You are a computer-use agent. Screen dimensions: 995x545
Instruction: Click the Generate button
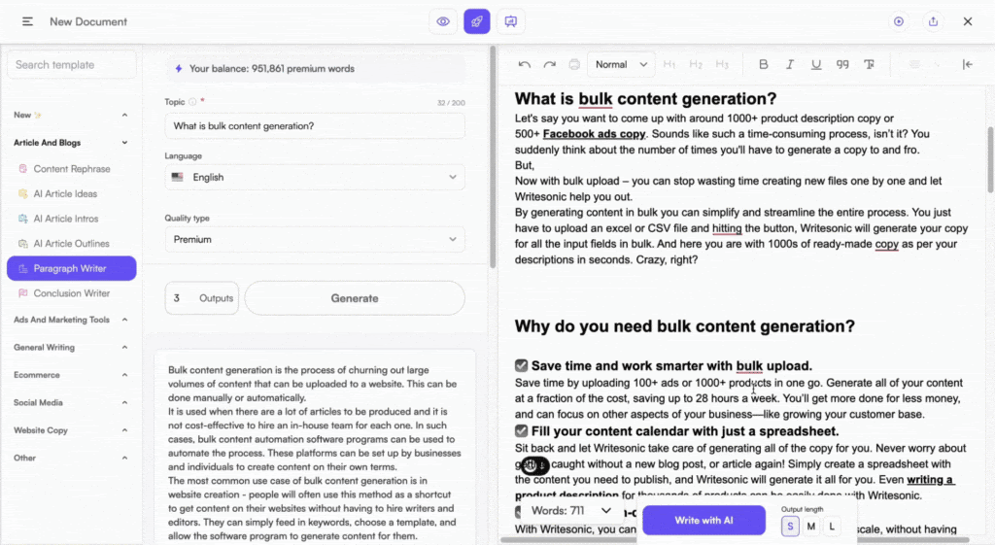[x=355, y=298]
